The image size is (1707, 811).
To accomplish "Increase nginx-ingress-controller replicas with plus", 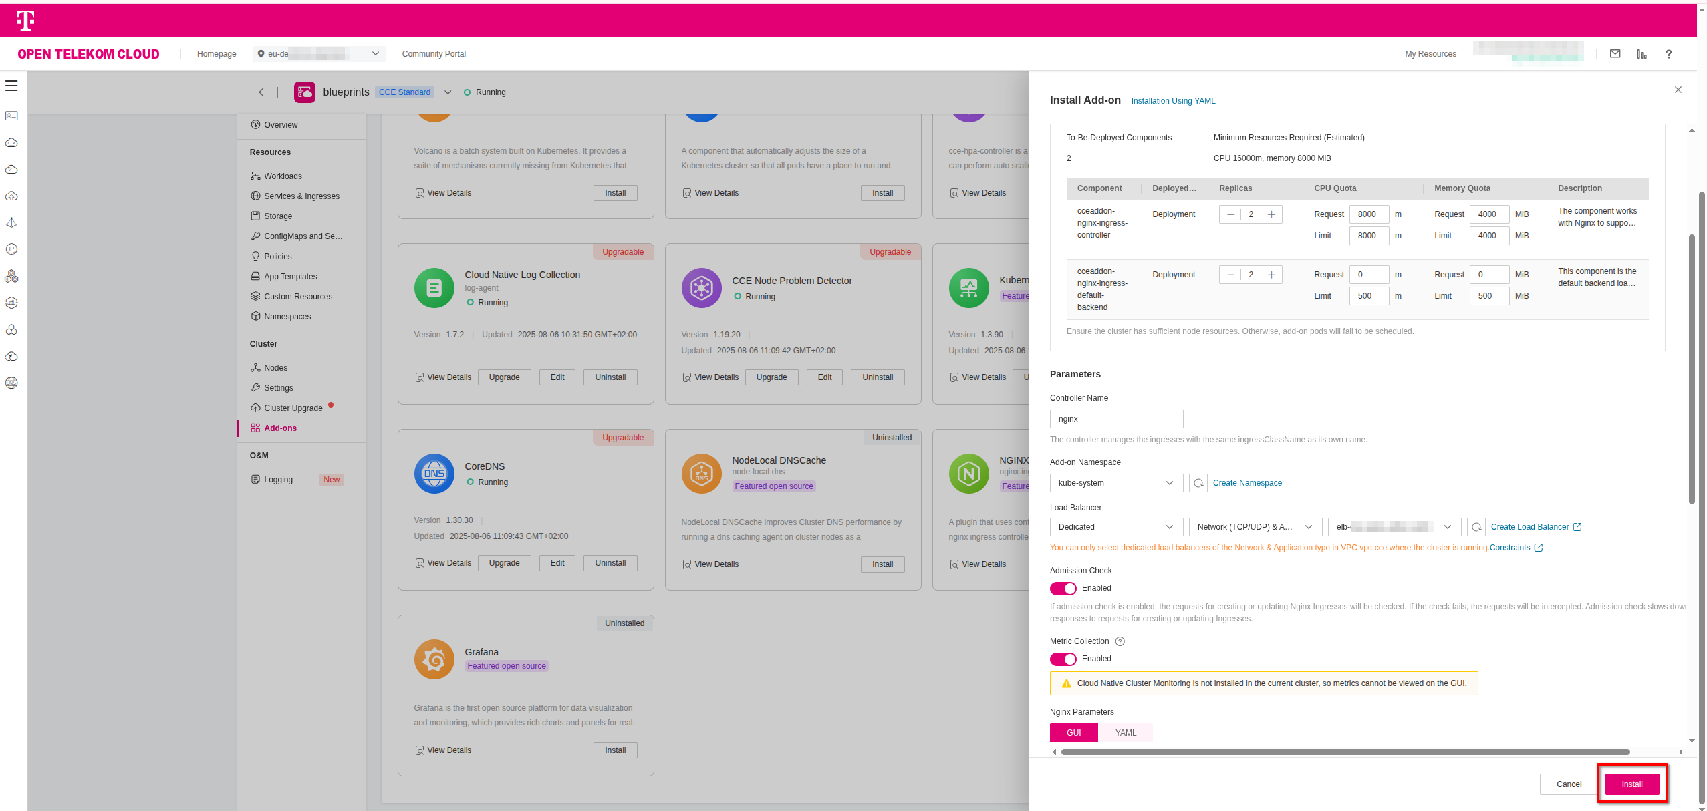I will [1271, 214].
